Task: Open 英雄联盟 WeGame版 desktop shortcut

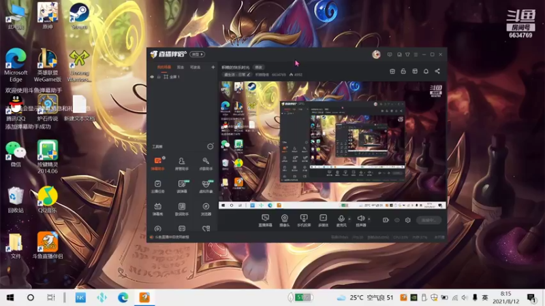Action: coord(48,65)
